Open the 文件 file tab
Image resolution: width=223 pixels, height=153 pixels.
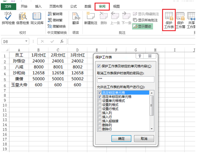[x=8, y=6]
